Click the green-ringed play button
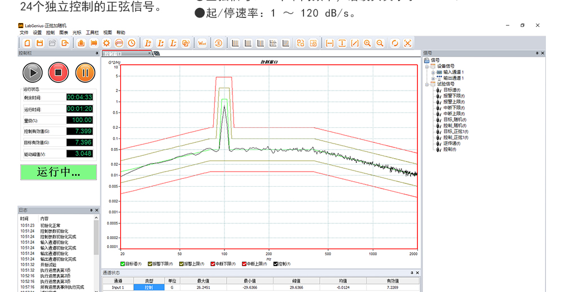This screenshot has width=564, height=292. (33, 72)
